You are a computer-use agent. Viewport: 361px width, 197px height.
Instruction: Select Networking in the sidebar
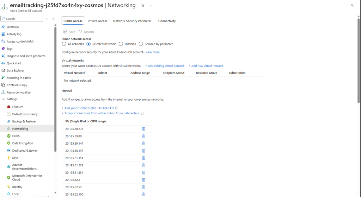click(x=20, y=129)
